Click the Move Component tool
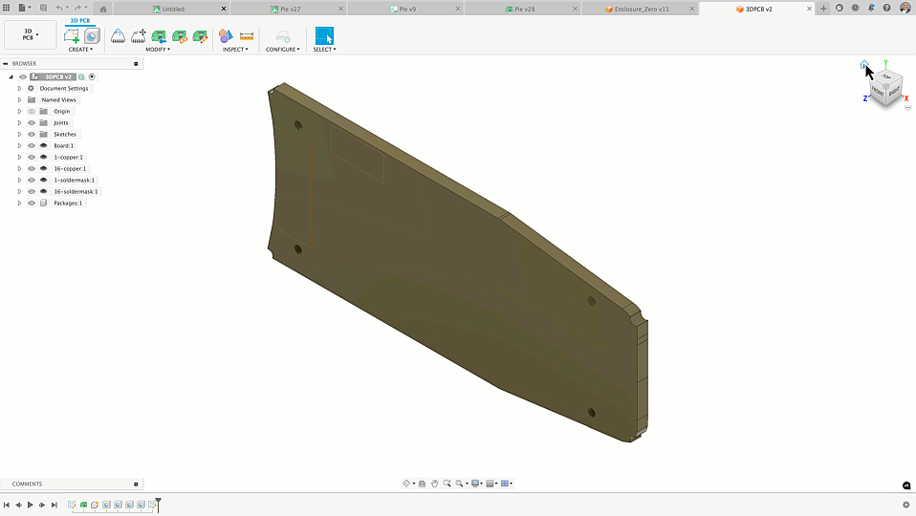This screenshot has width=916, height=516. pyautogui.click(x=139, y=36)
